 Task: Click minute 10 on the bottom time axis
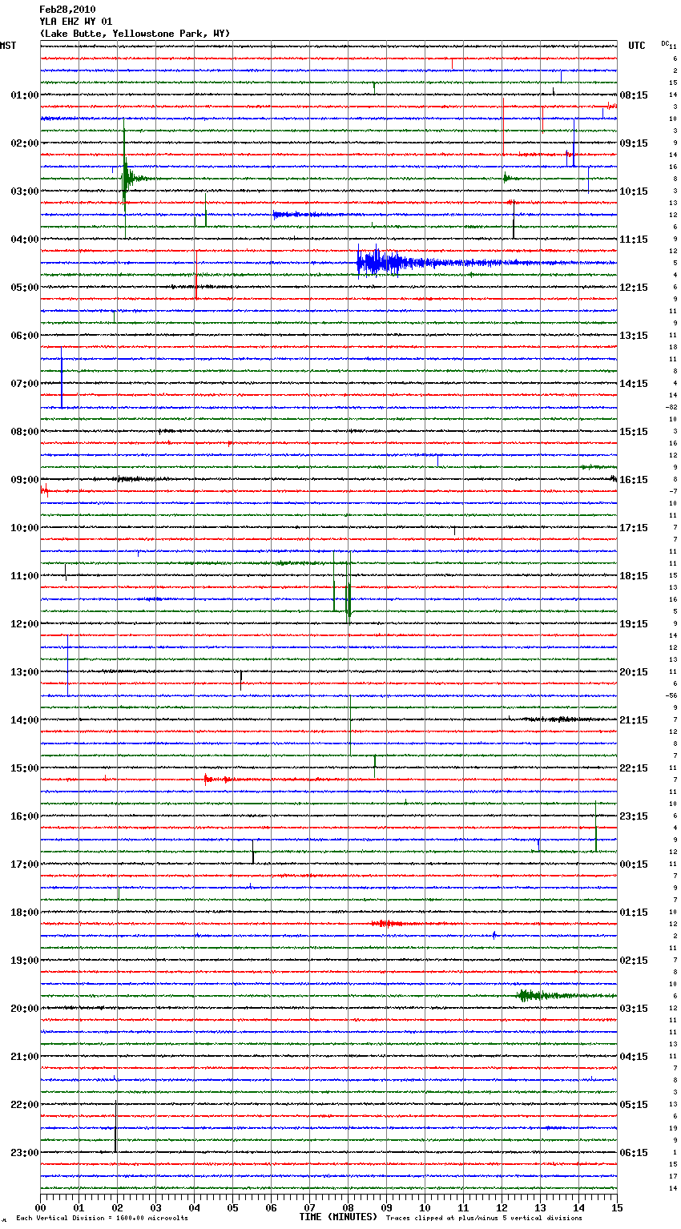click(x=425, y=1207)
